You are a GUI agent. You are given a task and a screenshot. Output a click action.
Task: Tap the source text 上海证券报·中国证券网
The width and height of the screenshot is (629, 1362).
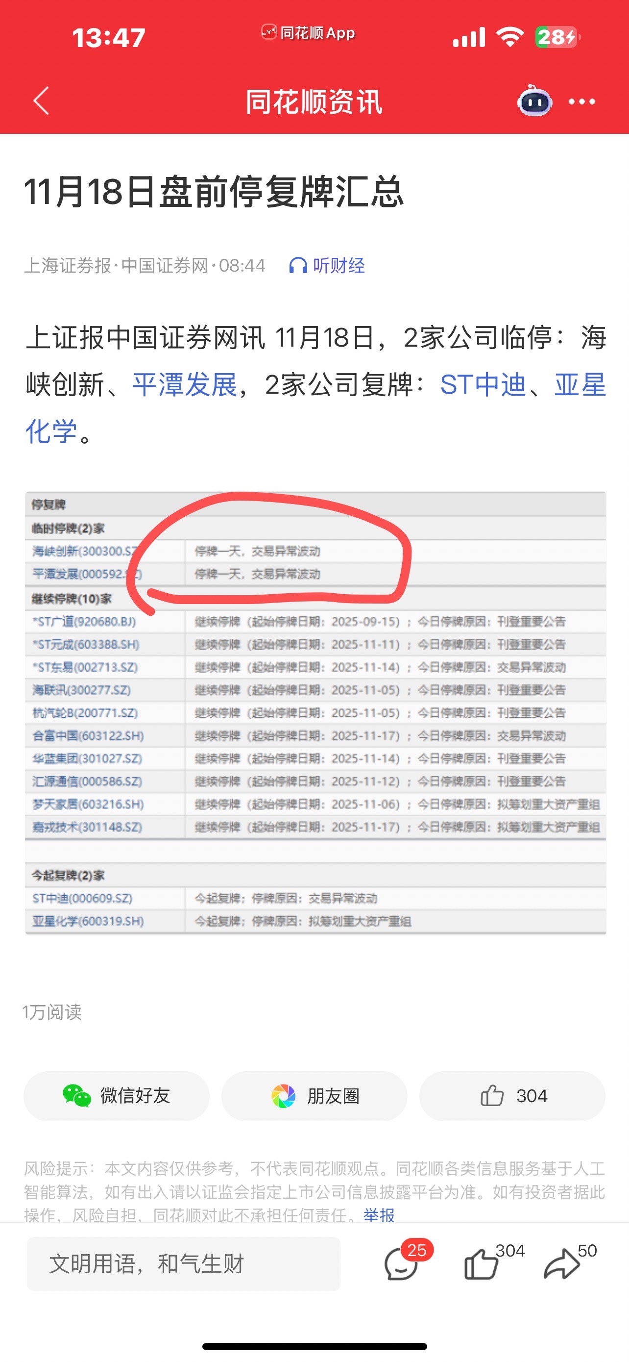[116, 265]
